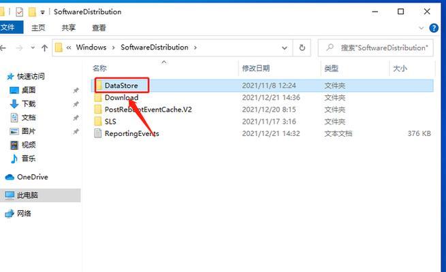Go up one folder level
Image resolution: width=446 pixels, height=272 pixels.
[44, 48]
